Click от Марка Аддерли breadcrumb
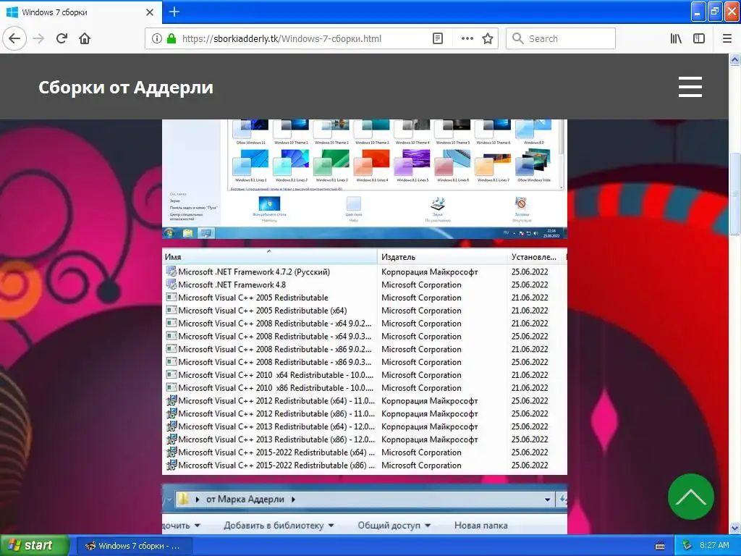741x556 pixels. (x=245, y=500)
